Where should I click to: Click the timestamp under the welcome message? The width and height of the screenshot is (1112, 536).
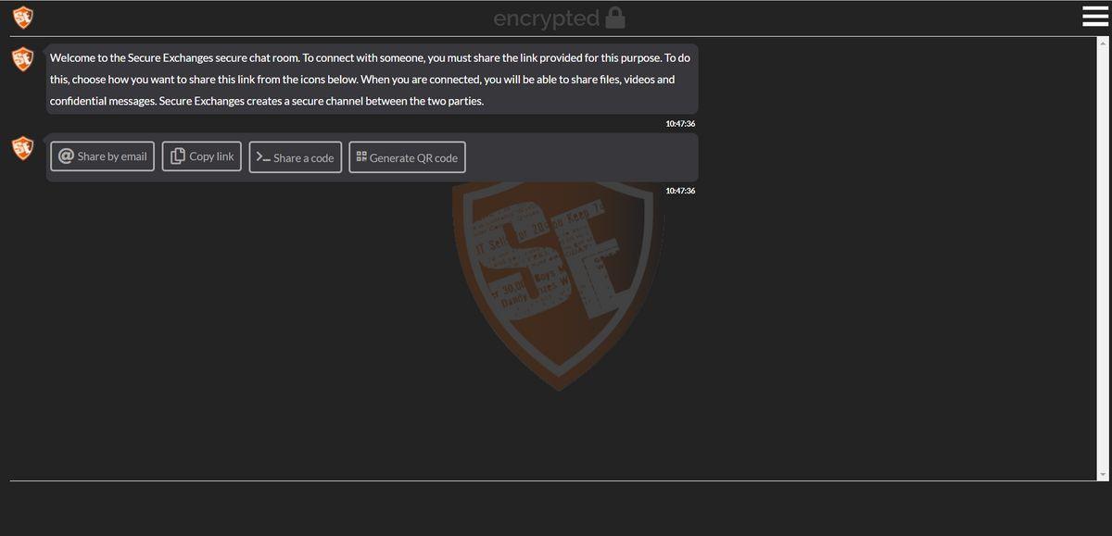point(680,123)
